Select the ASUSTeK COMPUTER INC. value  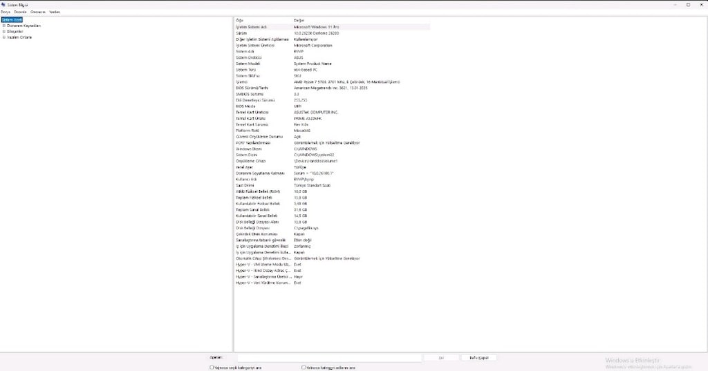coord(316,113)
